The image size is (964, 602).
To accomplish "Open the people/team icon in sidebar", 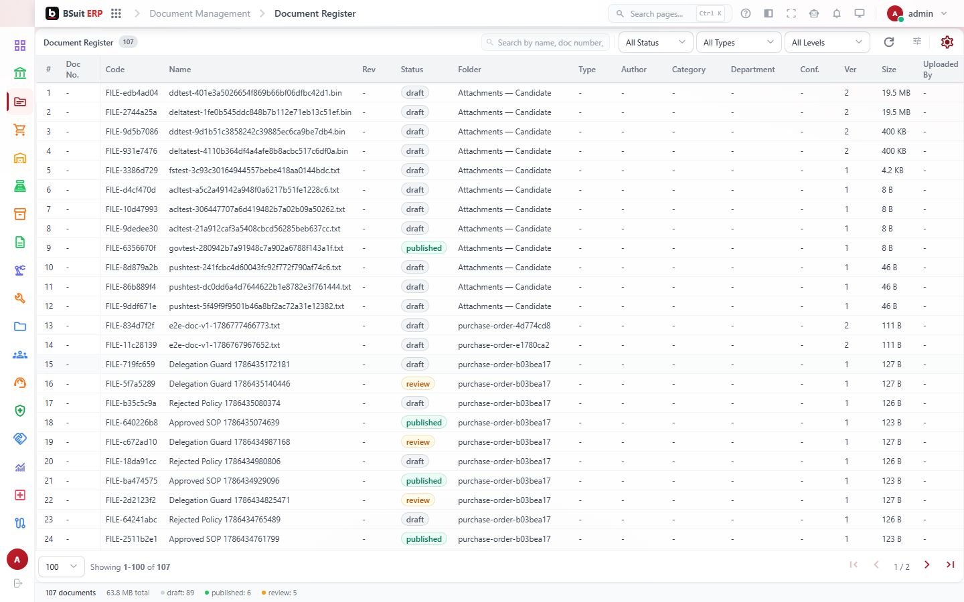I will tap(20, 355).
